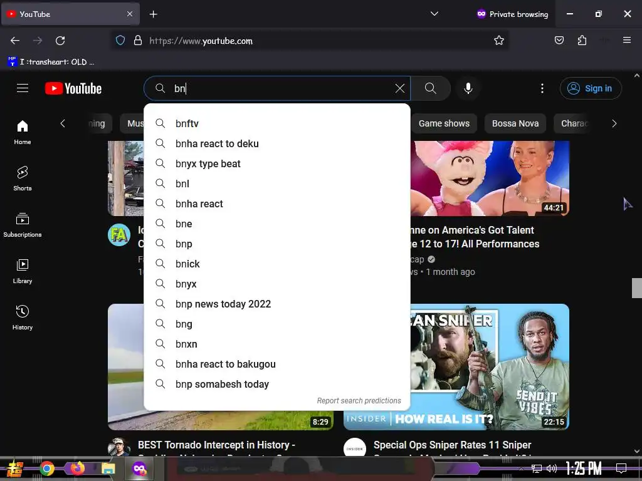Choose the bnl suggestion
642x481 pixels.
pos(277,184)
